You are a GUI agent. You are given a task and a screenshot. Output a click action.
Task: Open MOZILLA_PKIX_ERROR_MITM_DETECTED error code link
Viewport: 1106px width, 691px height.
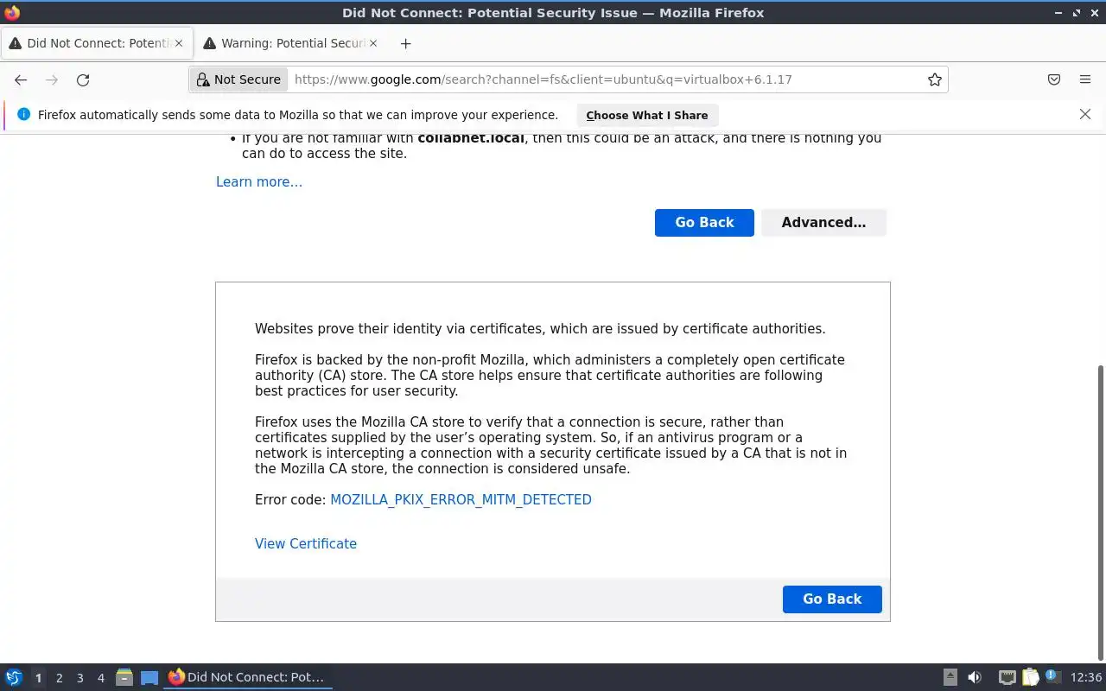click(x=461, y=499)
